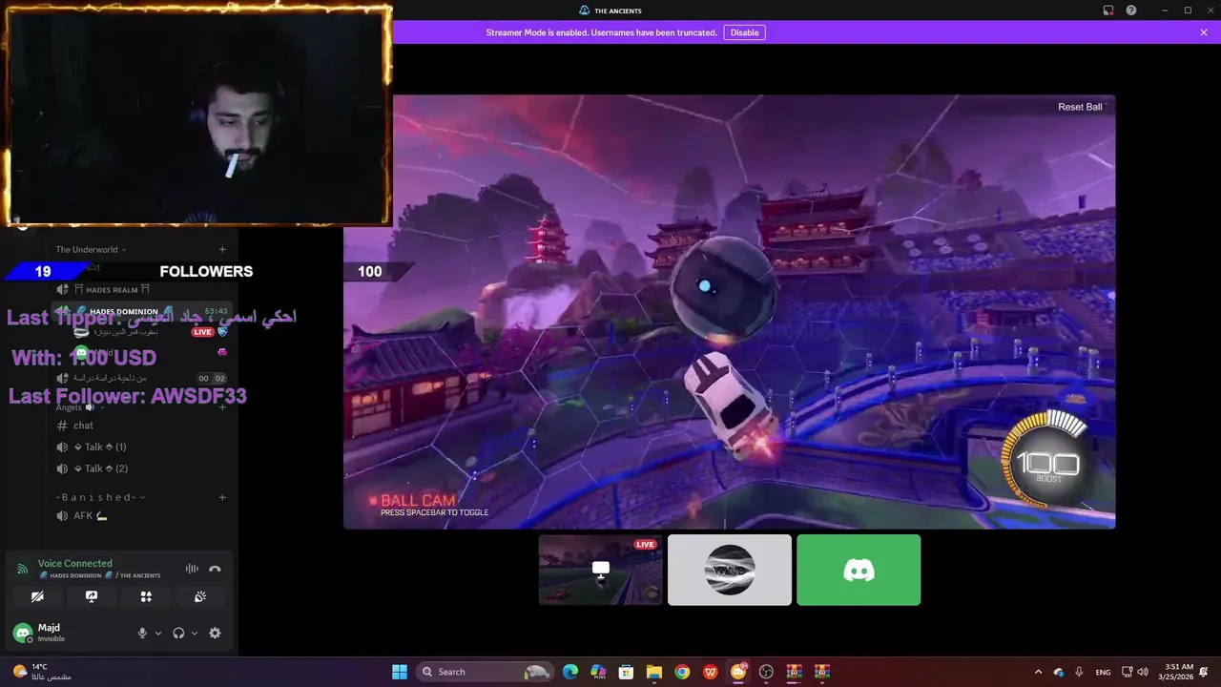Click the Voice Connected status text

click(74, 563)
